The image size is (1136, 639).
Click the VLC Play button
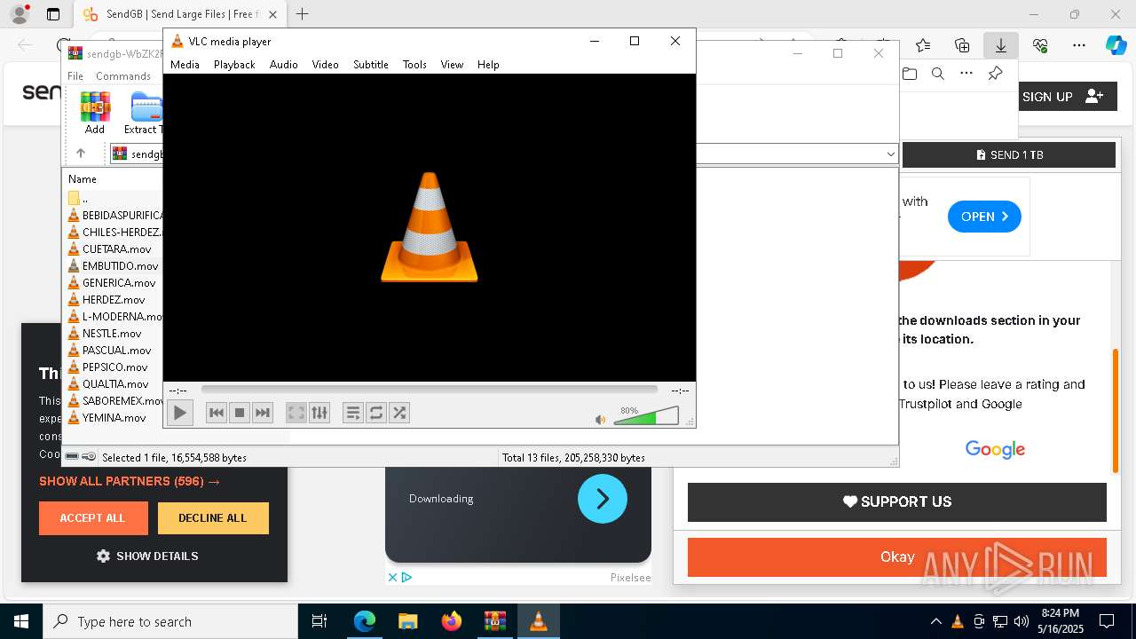pyautogui.click(x=179, y=413)
